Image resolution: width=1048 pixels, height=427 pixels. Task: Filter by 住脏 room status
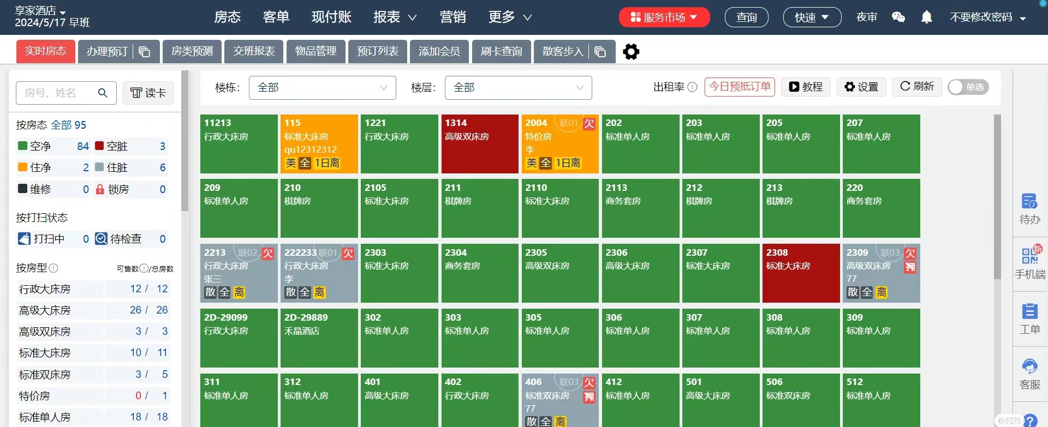point(130,167)
